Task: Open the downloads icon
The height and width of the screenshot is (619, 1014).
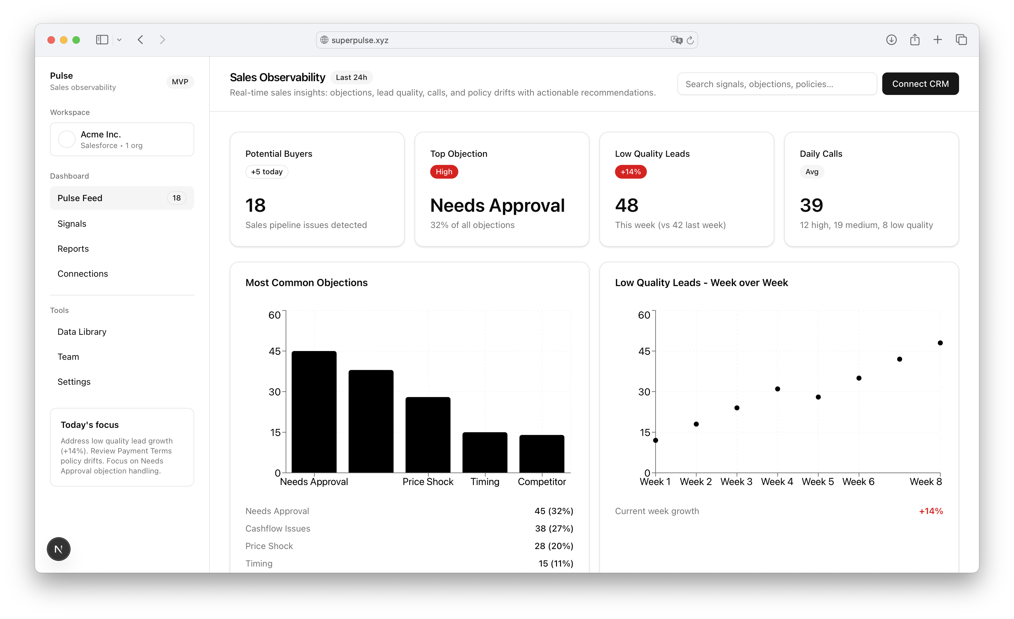Action: click(x=891, y=40)
